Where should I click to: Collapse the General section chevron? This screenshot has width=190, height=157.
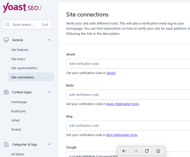49,40
